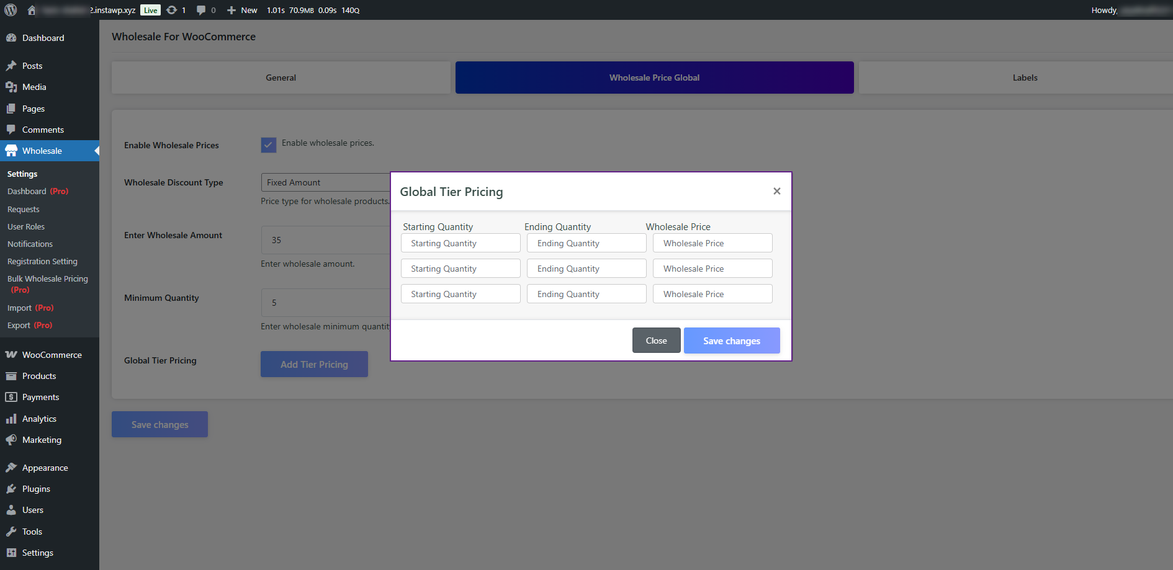Click the WooCommerce logo icon
The image size is (1173, 570).
[x=11, y=355]
